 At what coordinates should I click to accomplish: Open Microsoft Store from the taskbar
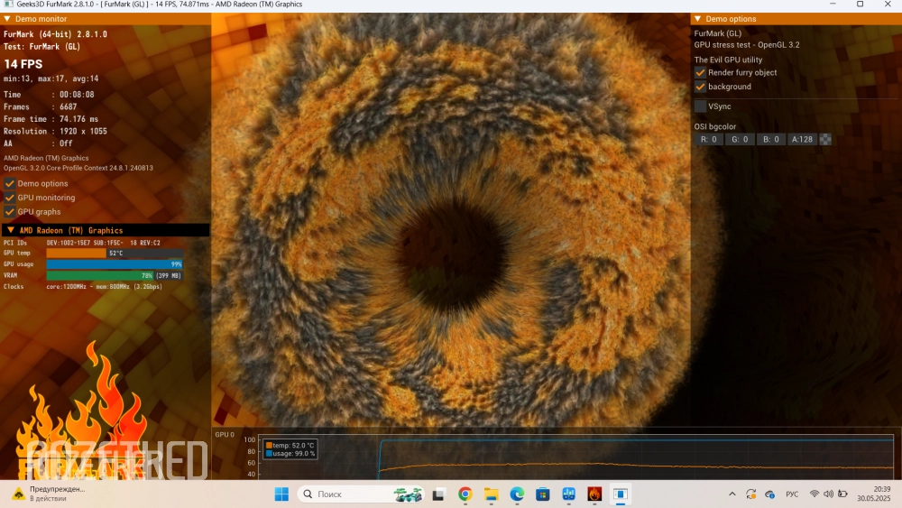coord(543,494)
